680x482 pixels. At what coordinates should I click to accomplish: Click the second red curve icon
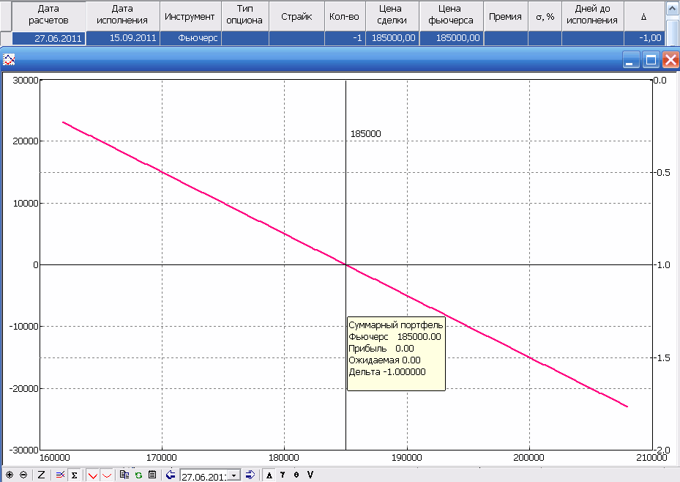(x=106, y=475)
